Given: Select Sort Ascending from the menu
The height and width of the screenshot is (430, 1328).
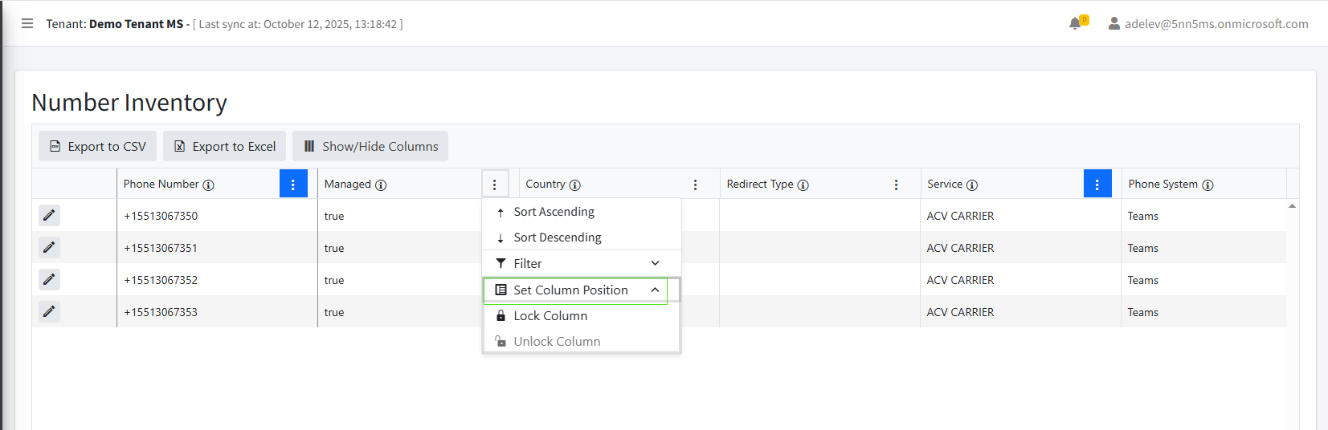Looking at the screenshot, I should tap(554, 212).
